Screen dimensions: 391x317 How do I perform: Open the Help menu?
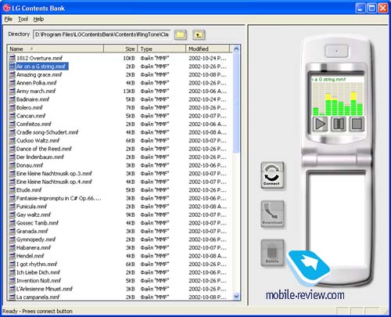(x=38, y=19)
